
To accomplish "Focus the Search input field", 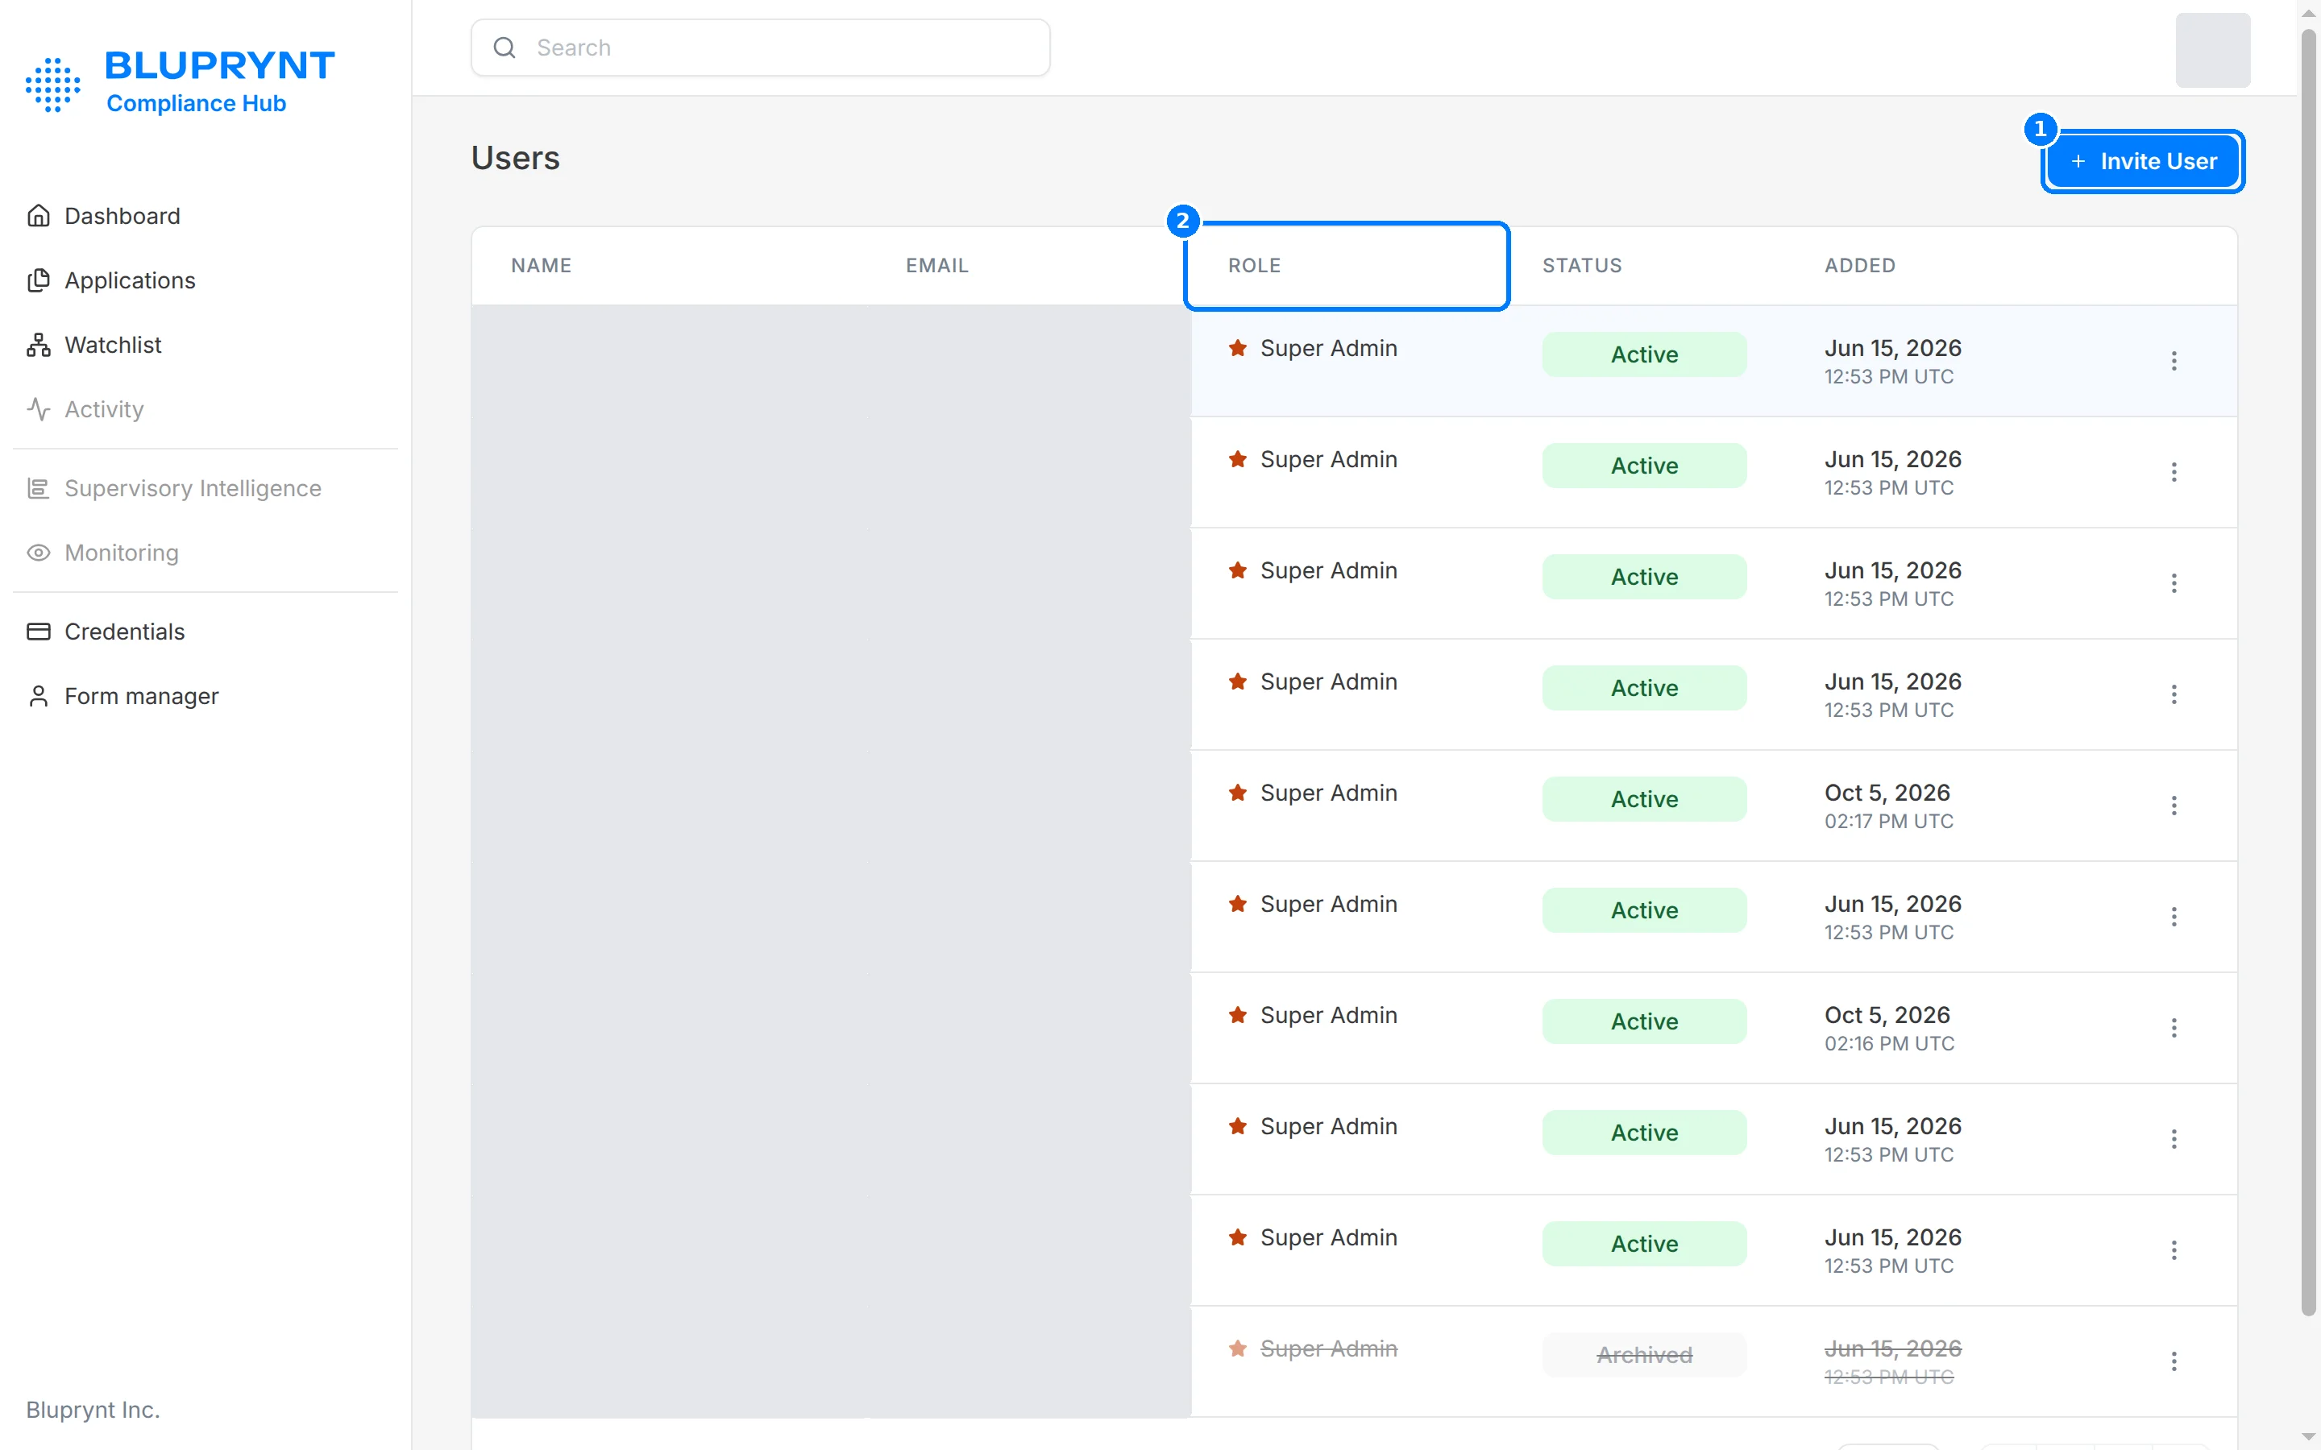I will pos(760,47).
